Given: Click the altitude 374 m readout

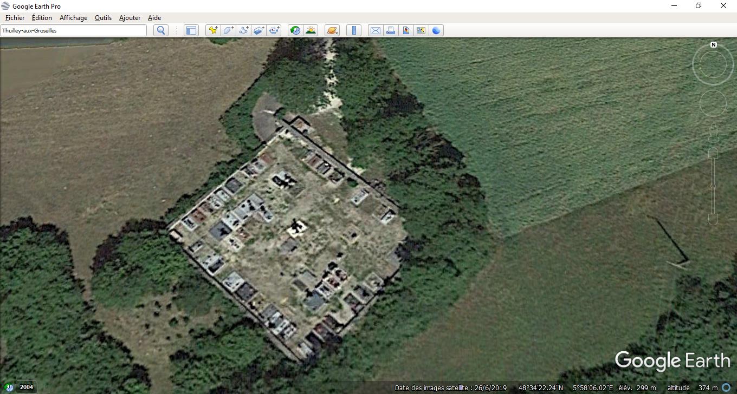Looking at the screenshot, I should 692,388.
